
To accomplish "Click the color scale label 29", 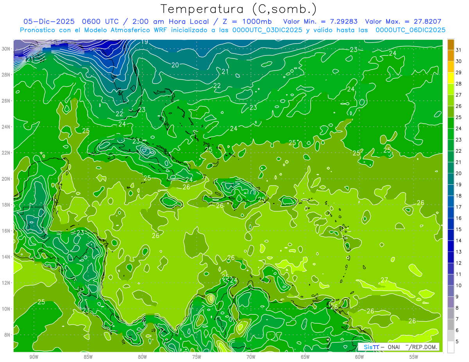I will coord(458,72).
